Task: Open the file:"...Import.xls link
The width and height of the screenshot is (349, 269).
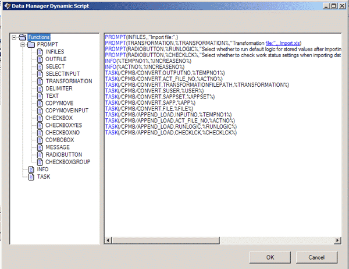Action: (x=283, y=43)
